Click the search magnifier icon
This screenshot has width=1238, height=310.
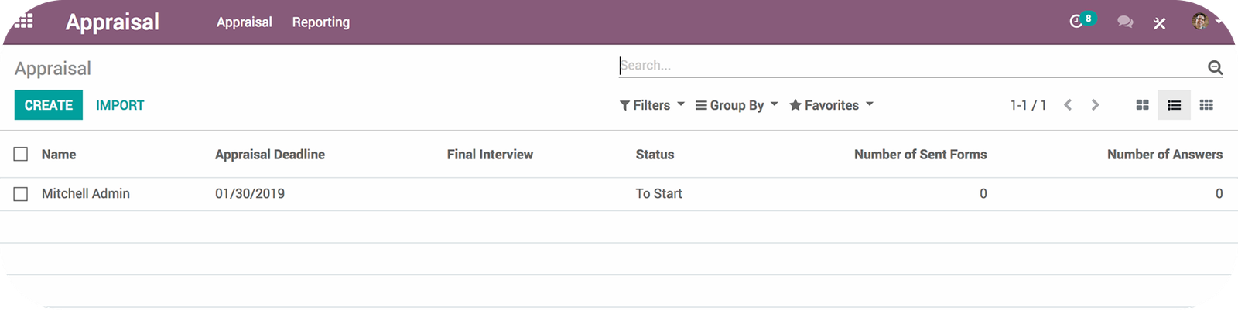coord(1215,67)
